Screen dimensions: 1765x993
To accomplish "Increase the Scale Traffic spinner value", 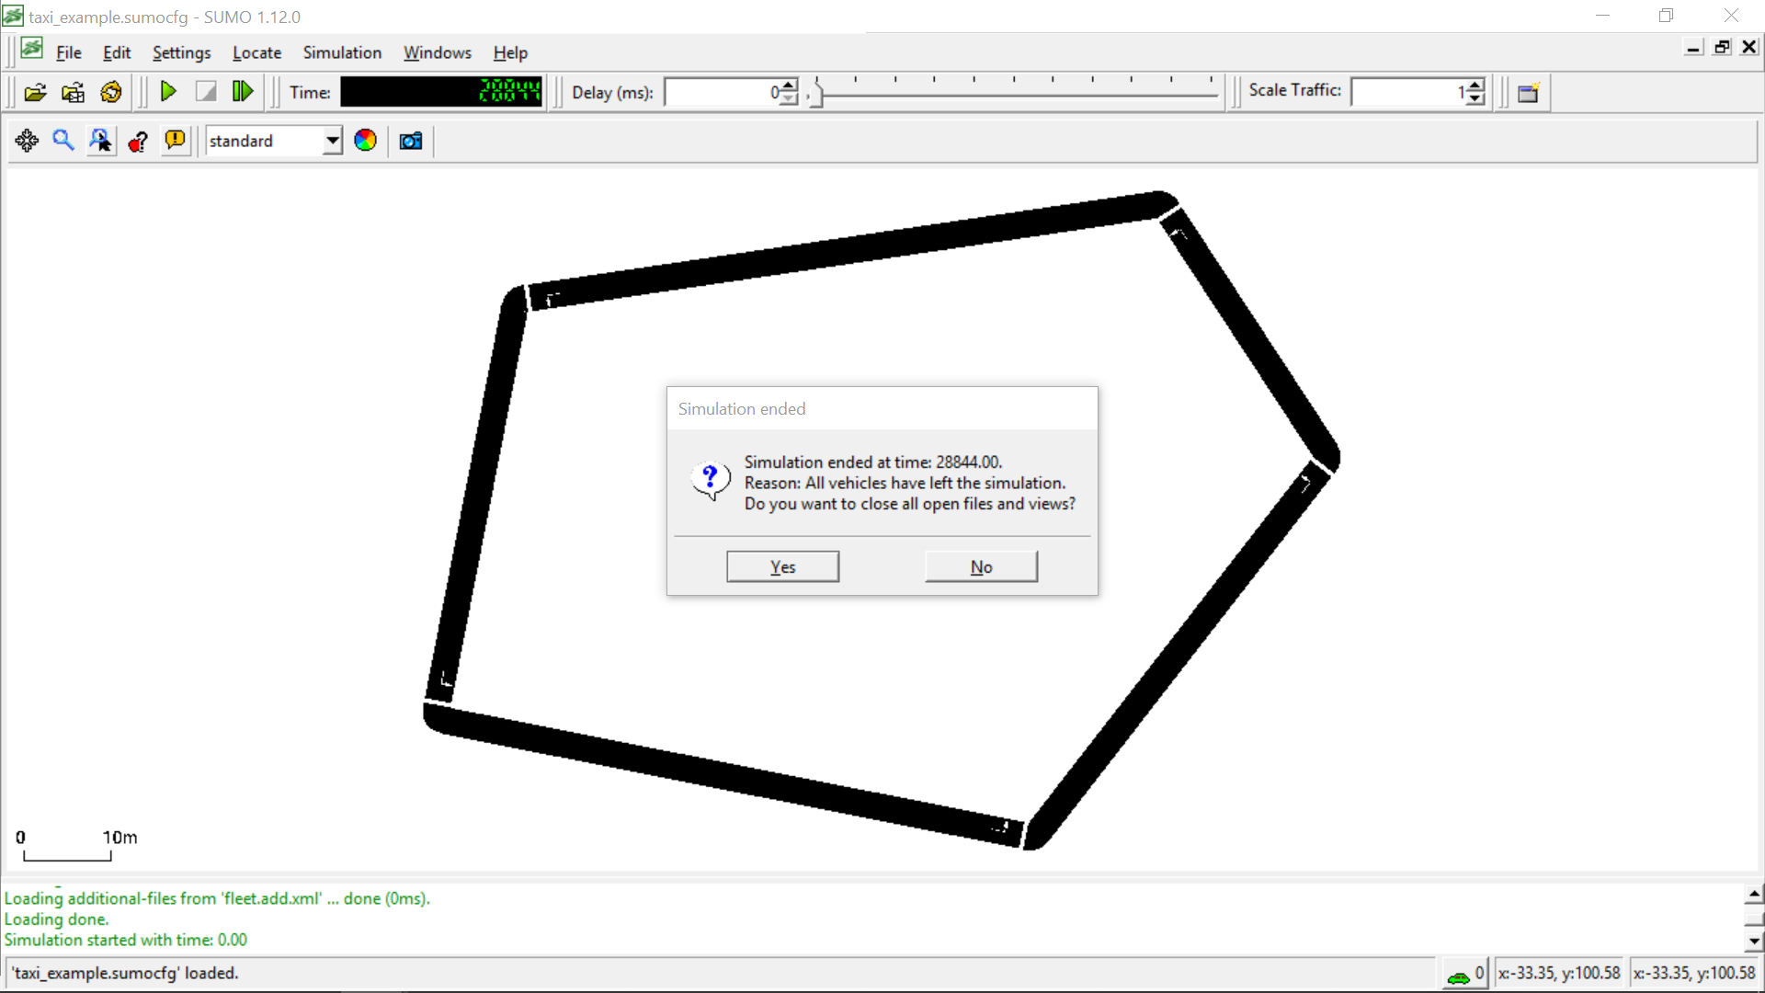I will (x=1475, y=86).
